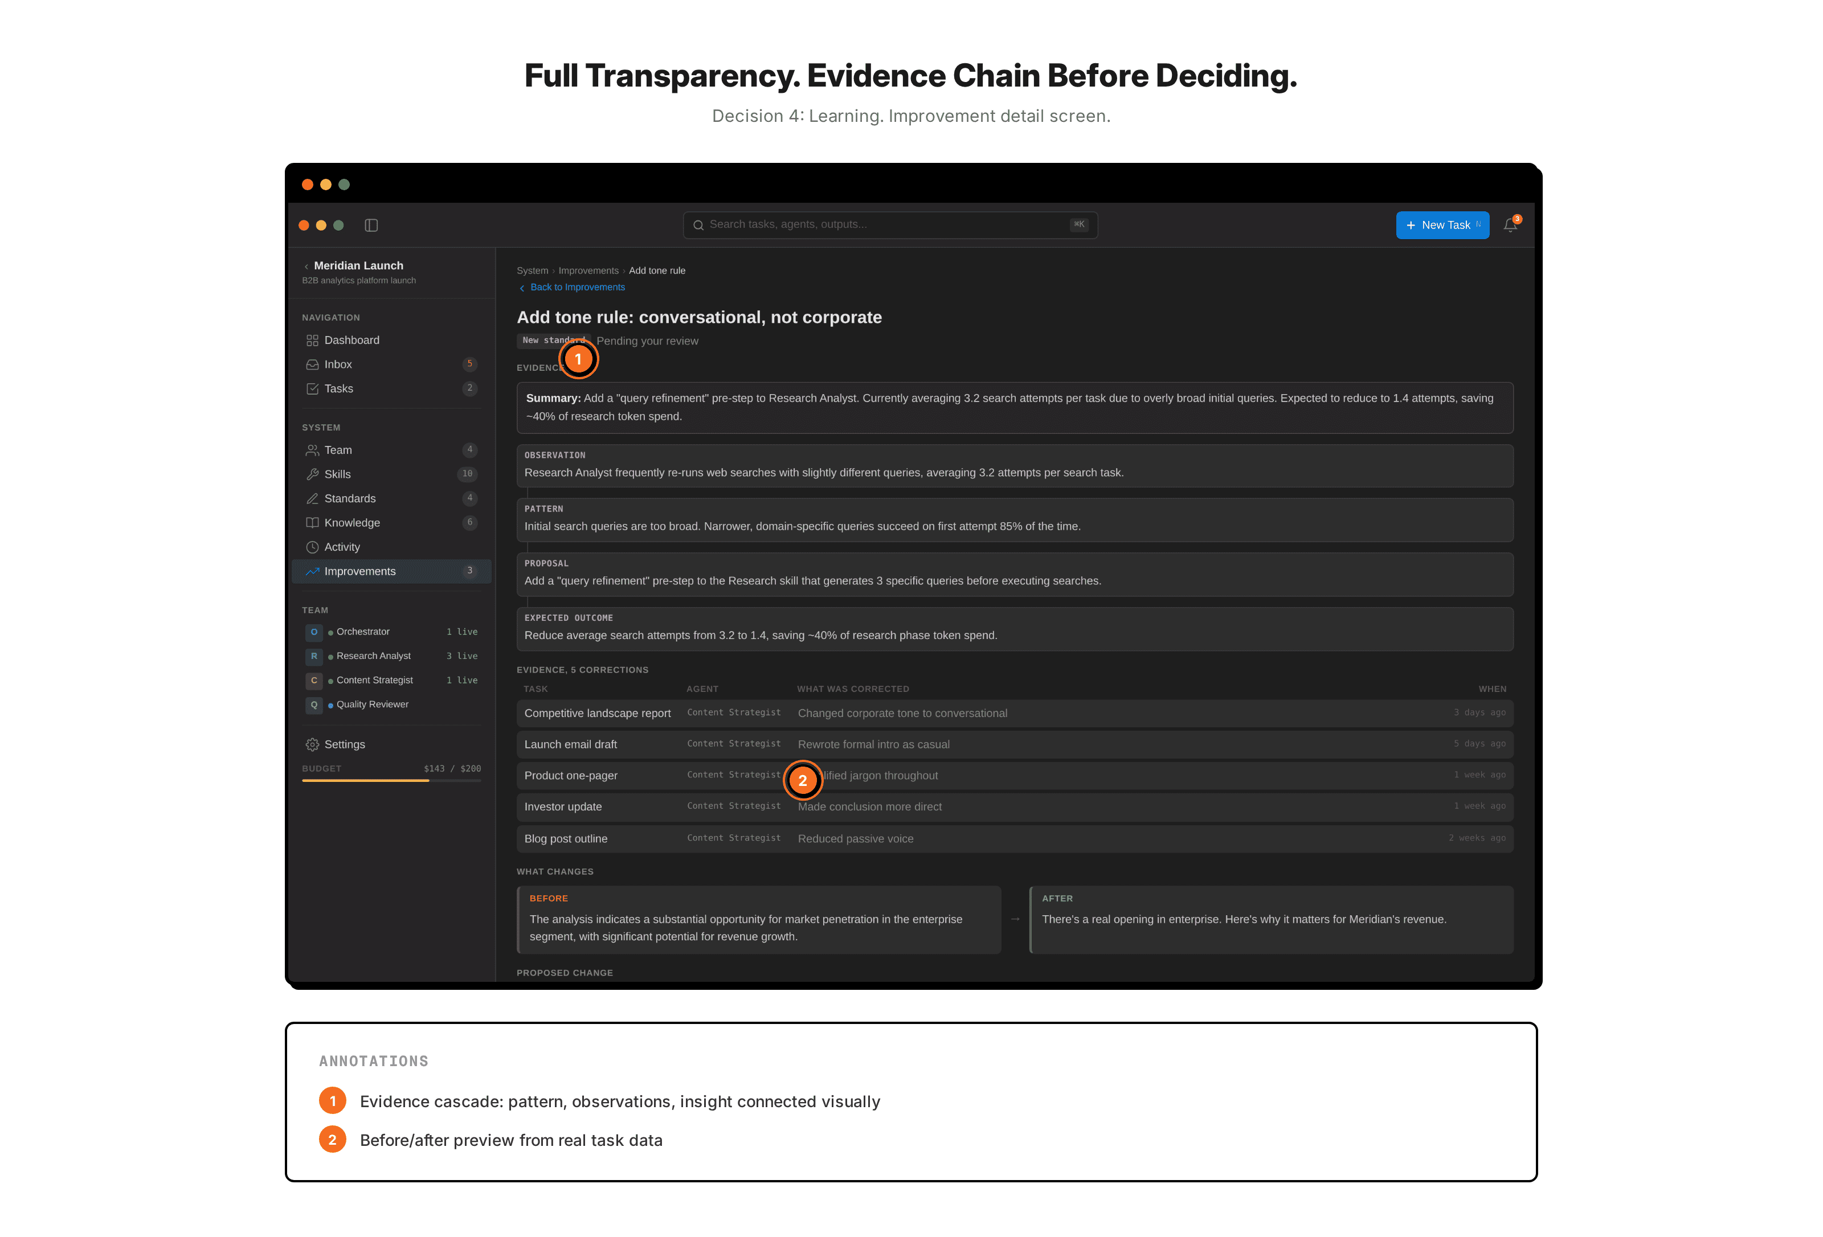This screenshot has height=1237, width=1823.
Task: Click the Quality Reviewer Q avatar
Action: click(314, 705)
